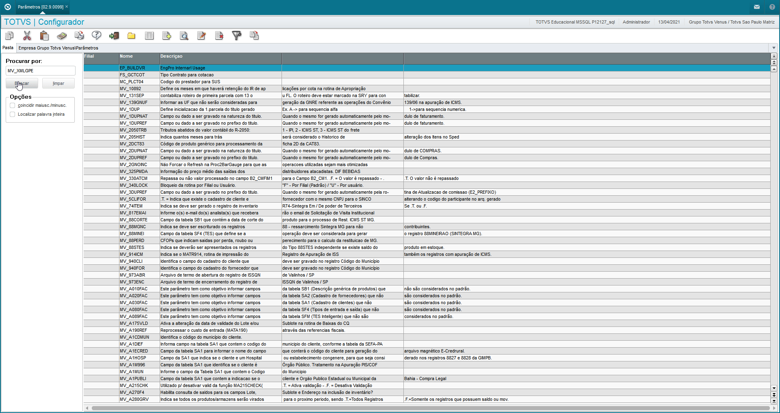The image size is (780, 413).
Task: Select the MV_A1HOSP row
Action: (427, 358)
